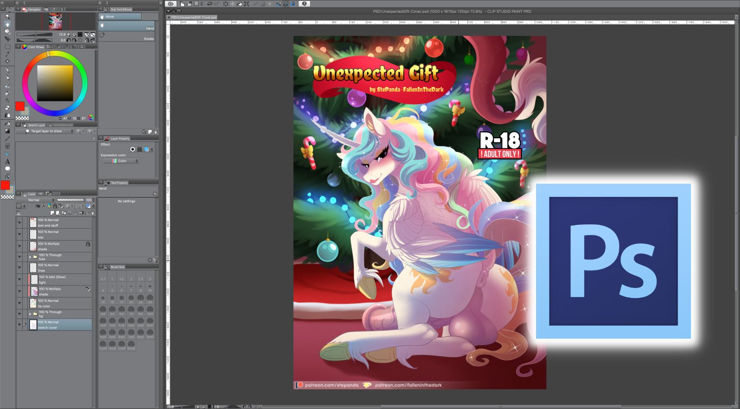
Task: Click the red main color swatch in Color Wheel
Action: pos(19,106)
